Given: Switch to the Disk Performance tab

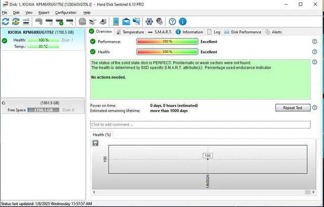Looking at the screenshot, I should (x=243, y=32).
